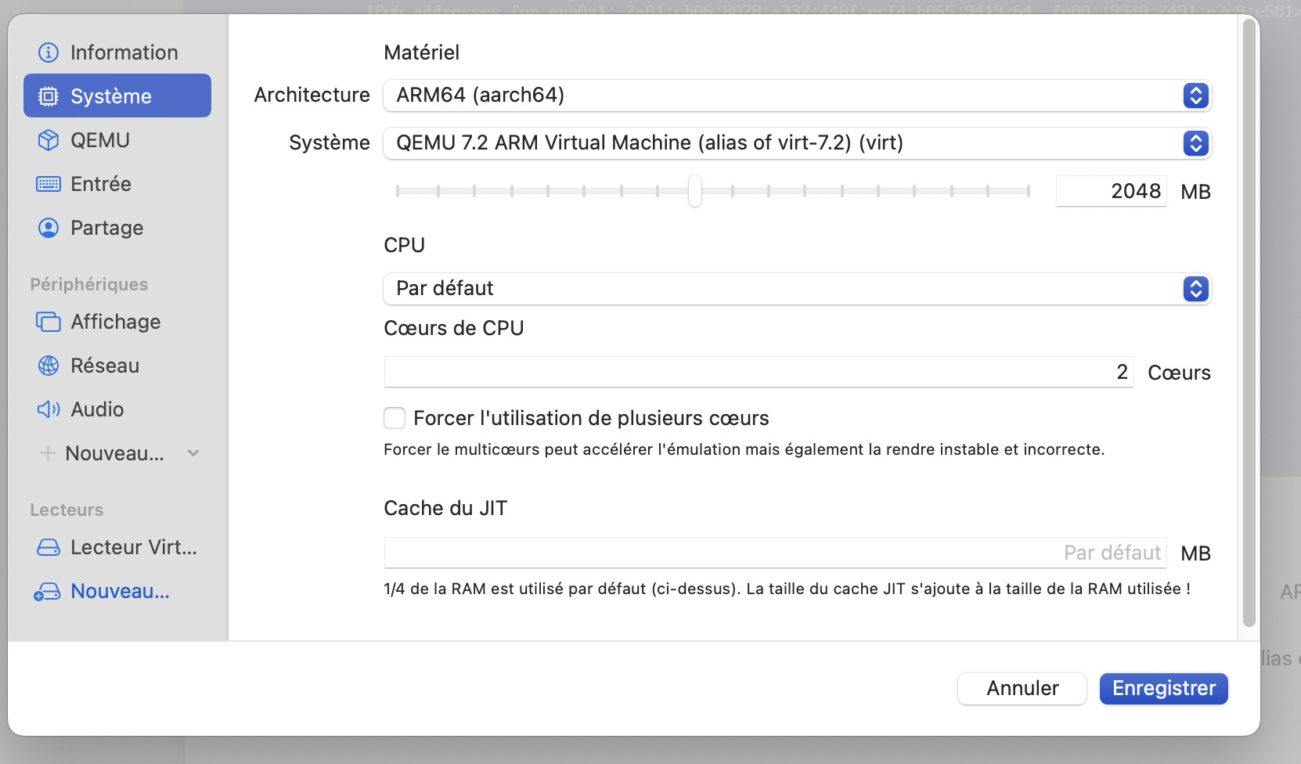The image size is (1301, 764).
Task: Open the Système machine type dropdown
Action: [797, 143]
